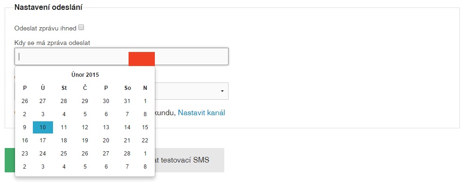Select the 28th in Únor 2015

click(x=127, y=153)
